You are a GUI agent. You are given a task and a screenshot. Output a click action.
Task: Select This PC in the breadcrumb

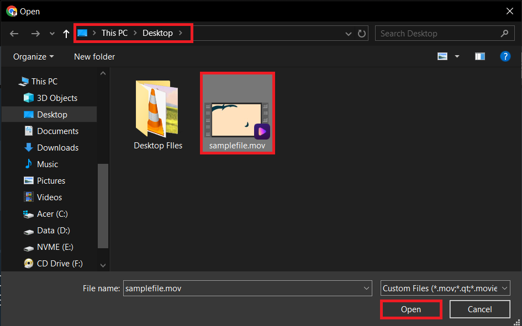click(x=114, y=33)
